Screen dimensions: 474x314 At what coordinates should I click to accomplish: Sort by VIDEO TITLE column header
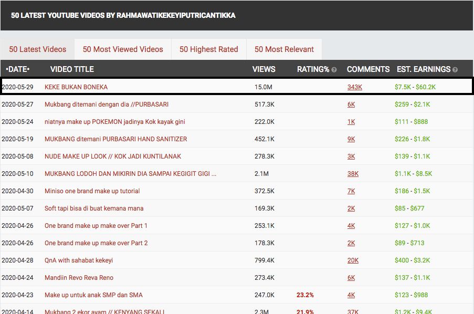(72, 69)
